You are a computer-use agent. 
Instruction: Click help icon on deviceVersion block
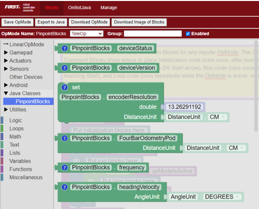click(x=65, y=68)
